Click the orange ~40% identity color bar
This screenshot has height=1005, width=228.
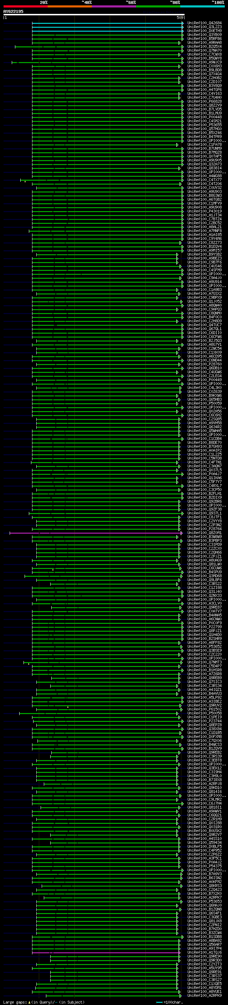tap(70, 6)
